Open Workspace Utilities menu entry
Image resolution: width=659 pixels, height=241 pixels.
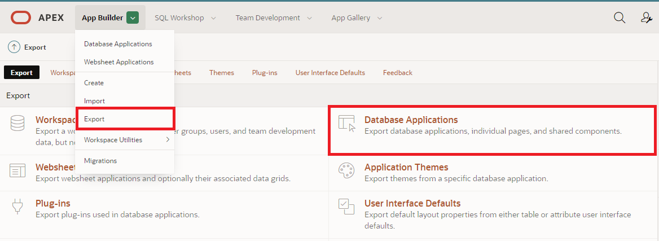tap(125, 139)
